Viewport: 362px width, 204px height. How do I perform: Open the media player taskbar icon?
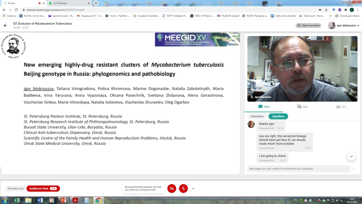coord(51,200)
